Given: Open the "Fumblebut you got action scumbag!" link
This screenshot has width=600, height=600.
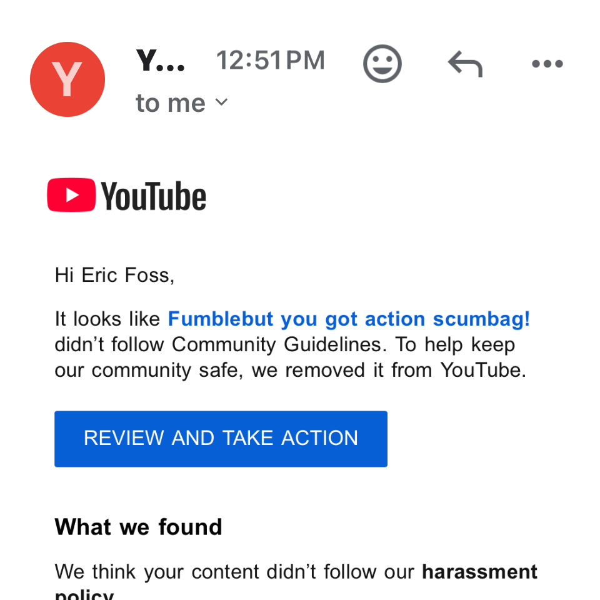Looking at the screenshot, I should click(x=349, y=319).
